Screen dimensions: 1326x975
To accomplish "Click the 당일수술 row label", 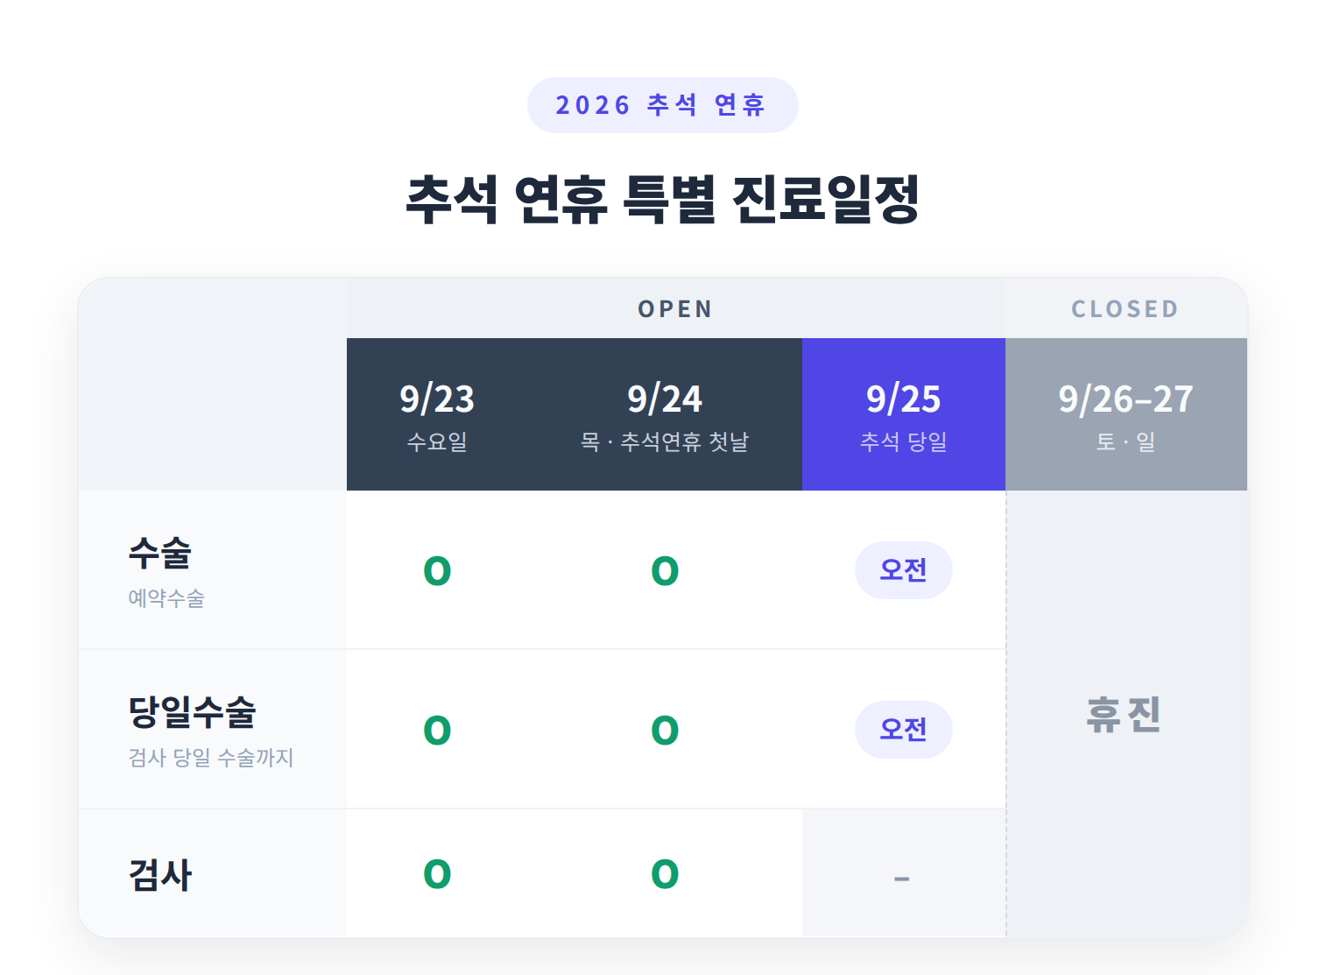I will [210, 731].
